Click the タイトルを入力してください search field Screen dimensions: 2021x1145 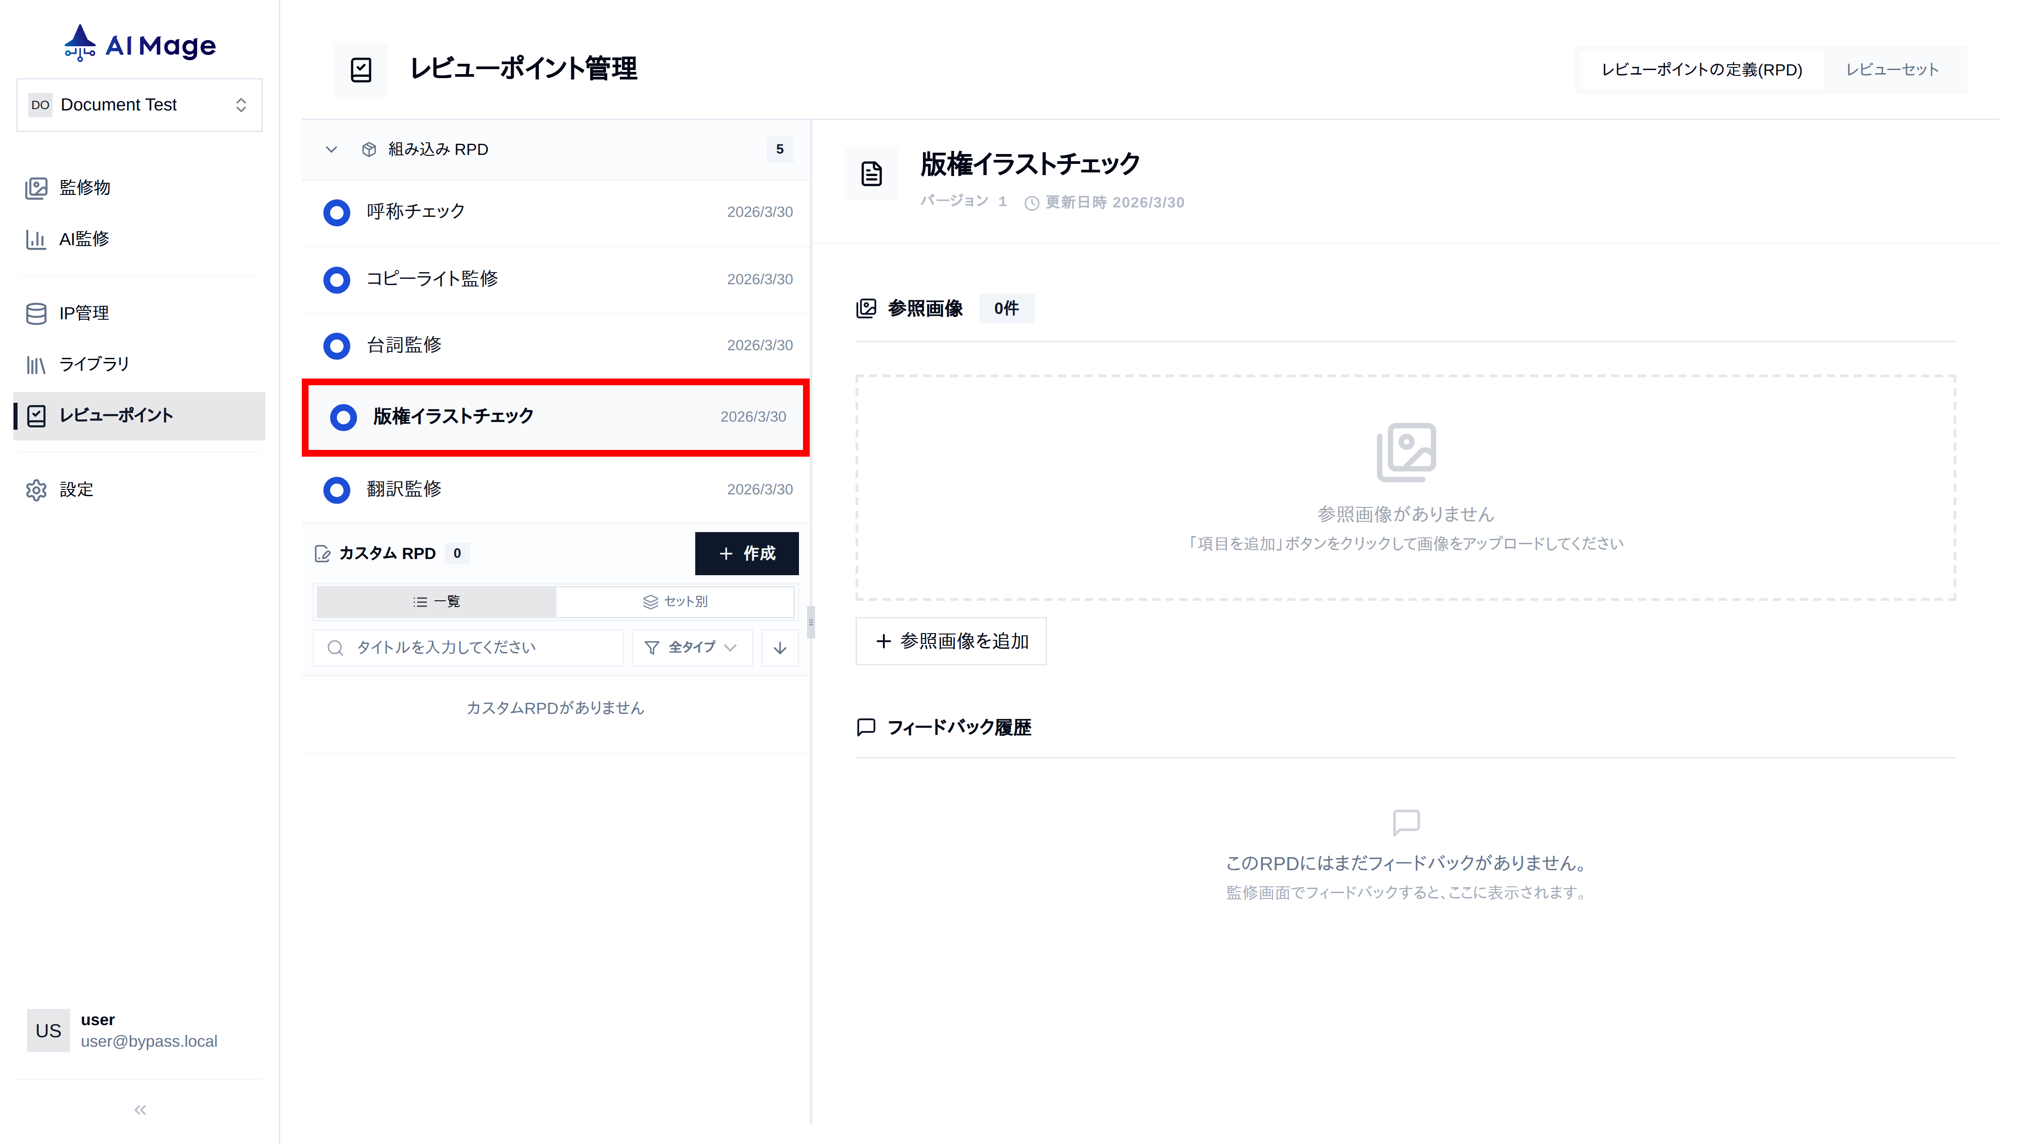click(468, 647)
